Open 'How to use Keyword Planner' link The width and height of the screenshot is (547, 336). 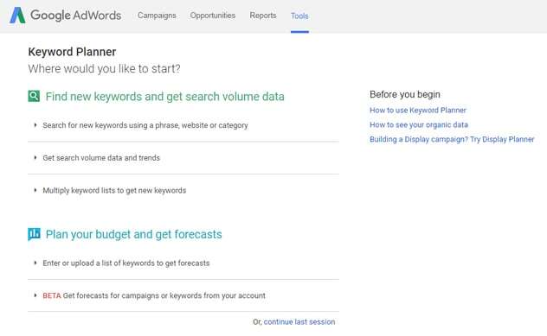click(417, 110)
